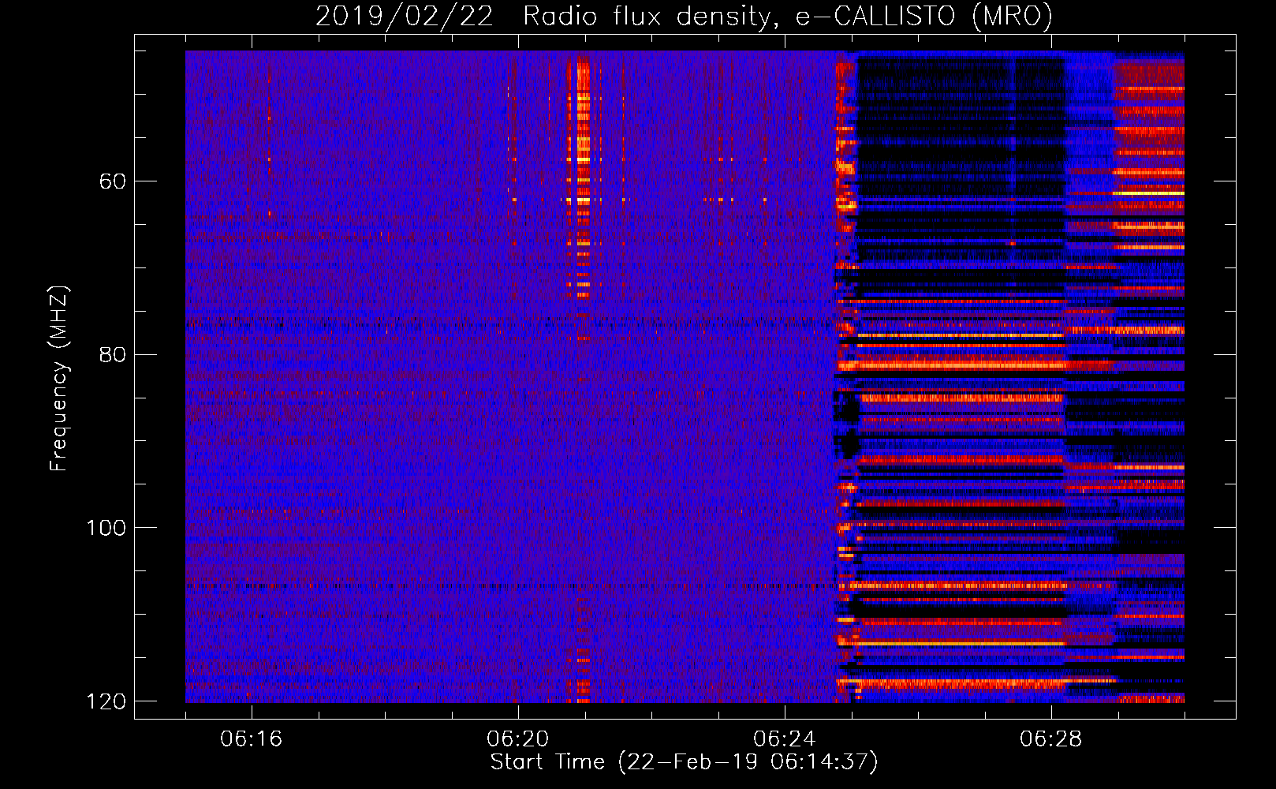The width and height of the screenshot is (1276, 789).
Task: Click the 06:16 time tick label
Action: pyautogui.click(x=252, y=739)
